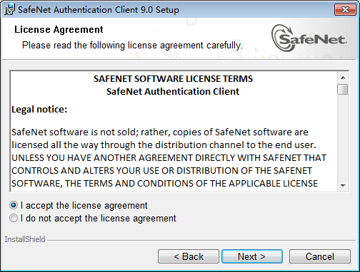Click 'Please read the following license agreement carefully.'
The image size is (360, 272).
click(132, 45)
